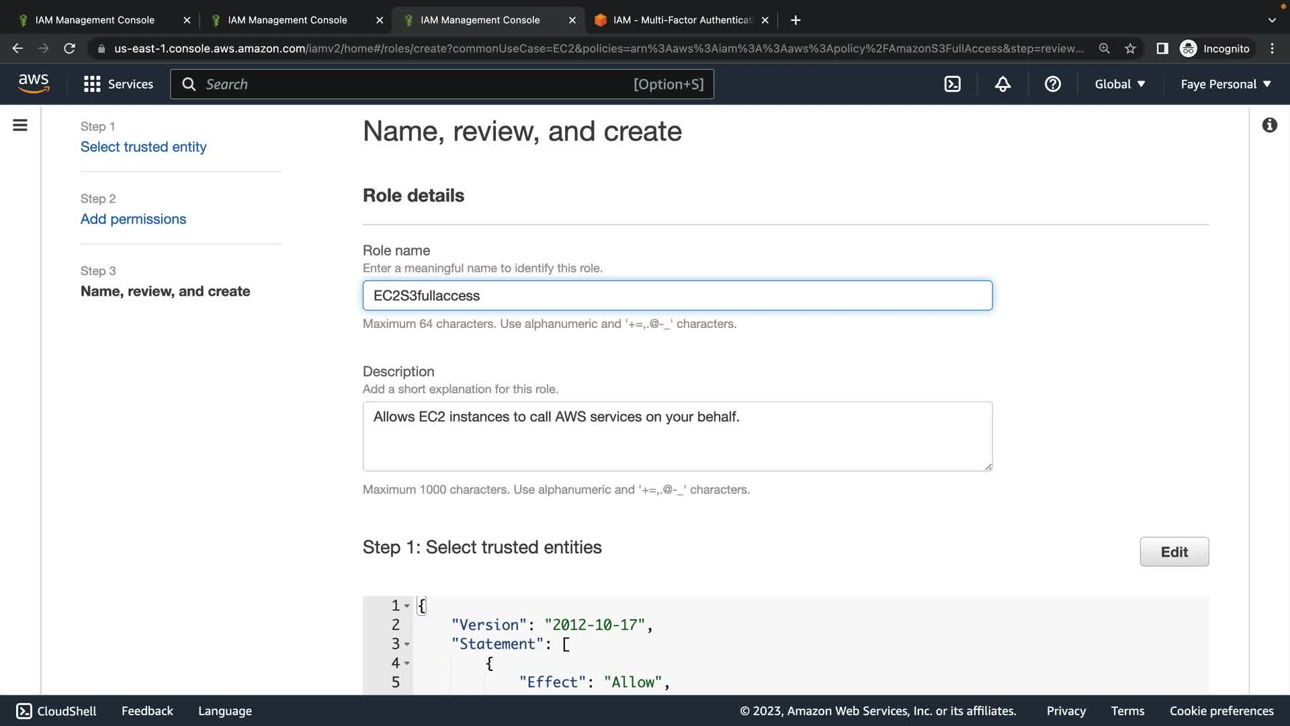This screenshot has width=1290, height=726.
Task: Go to the AWS home logo
Action: [34, 84]
